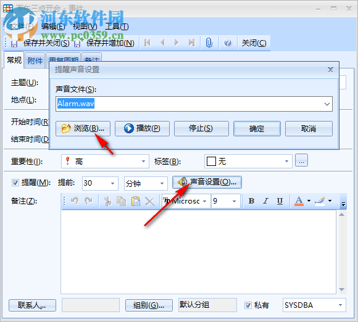Expand the sound file dropdown list
Viewport: 358px width, 322px height.
[x=327, y=104]
